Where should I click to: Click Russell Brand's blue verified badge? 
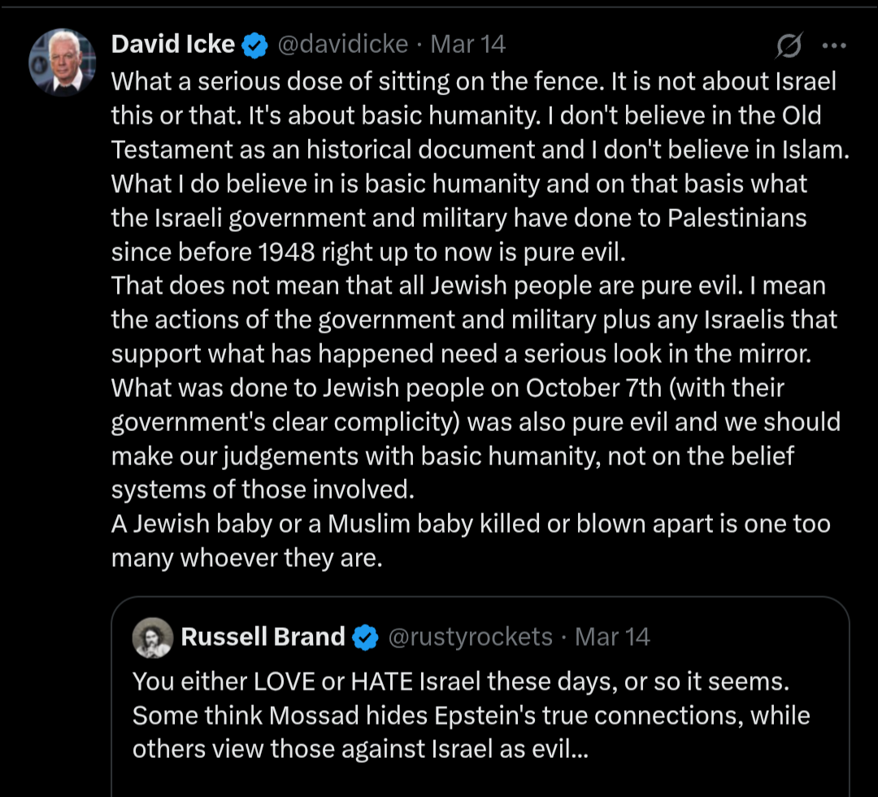(x=367, y=637)
